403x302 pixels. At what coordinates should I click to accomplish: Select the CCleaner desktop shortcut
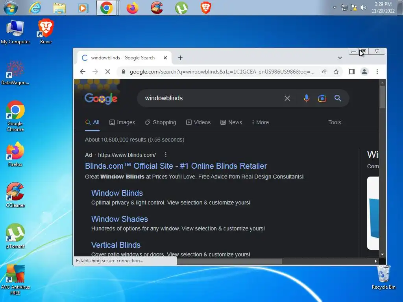(x=15, y=195)
